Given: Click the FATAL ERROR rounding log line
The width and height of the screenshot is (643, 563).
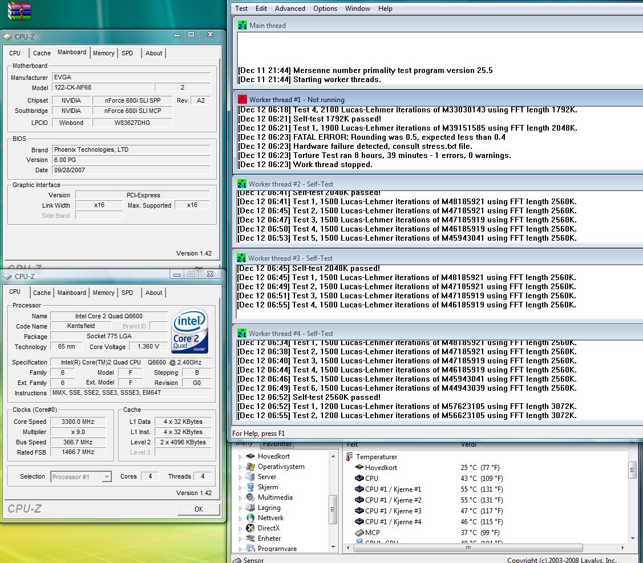Looking at the screenshot, I should [371, 137].
